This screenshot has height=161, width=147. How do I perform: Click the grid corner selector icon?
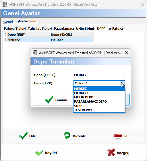(5, 35)
